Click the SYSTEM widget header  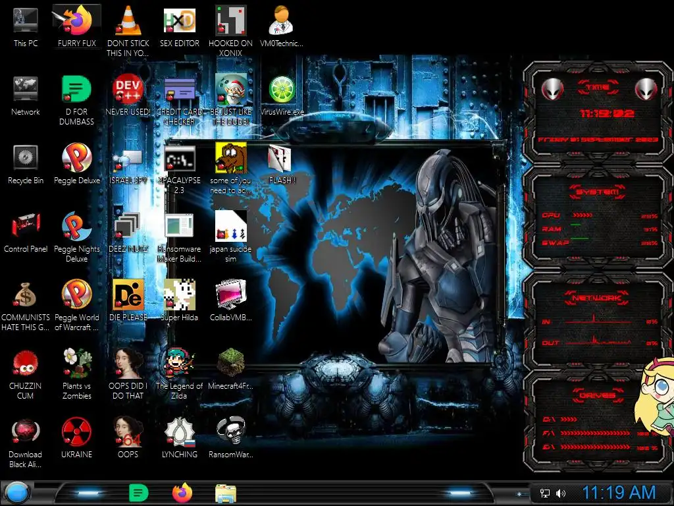[598, 192]
